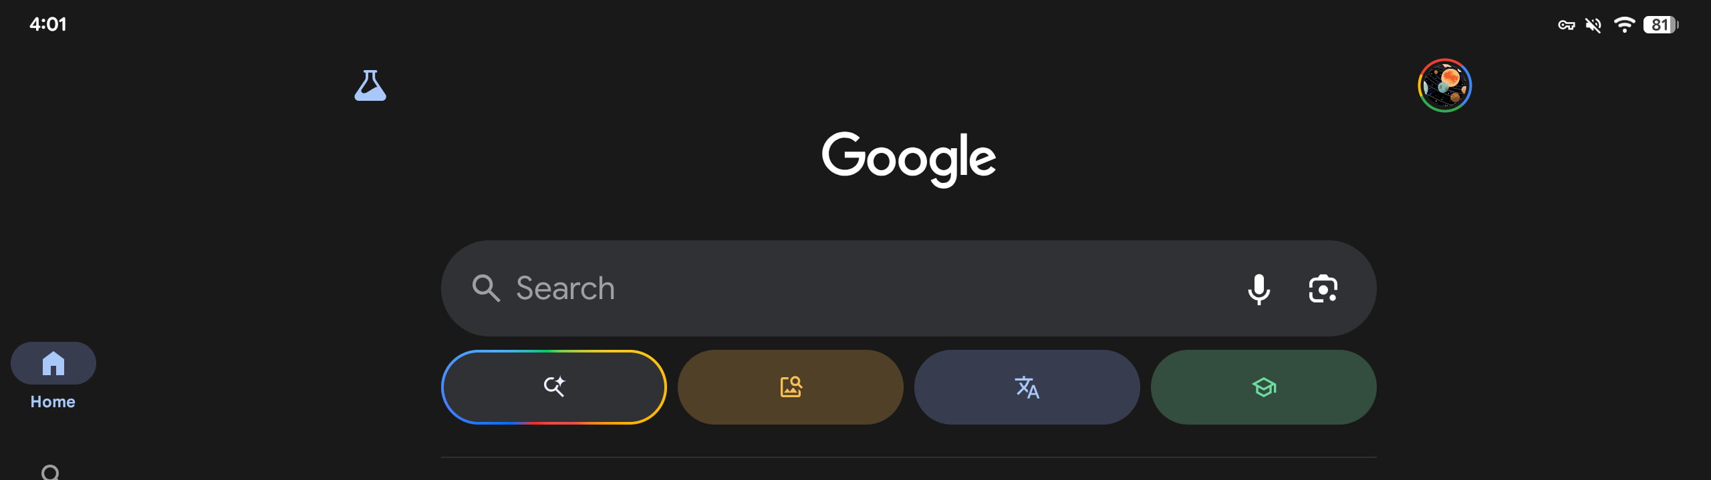The image size is (1711, 480).
Task: Open the Google account profile avatar
Action: click(1444, 85)
